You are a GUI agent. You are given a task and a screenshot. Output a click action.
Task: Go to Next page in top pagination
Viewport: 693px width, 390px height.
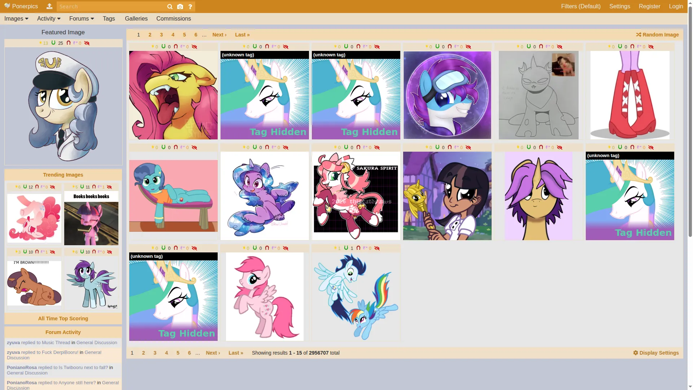click(219, 35)
